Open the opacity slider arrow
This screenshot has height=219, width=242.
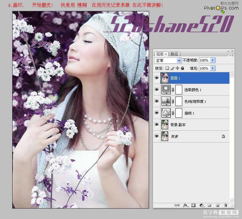[x=212, y=60]
